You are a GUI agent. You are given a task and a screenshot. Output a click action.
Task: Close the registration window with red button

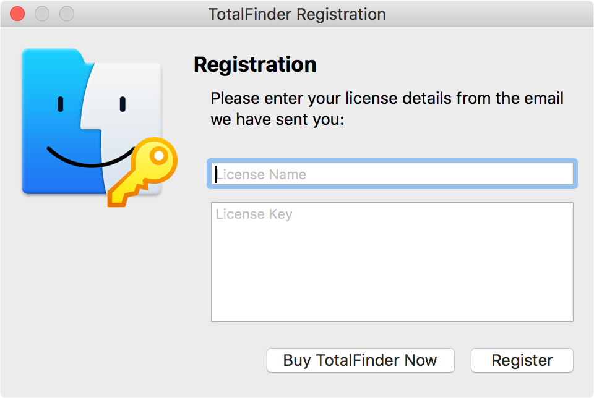coord(17,14)
